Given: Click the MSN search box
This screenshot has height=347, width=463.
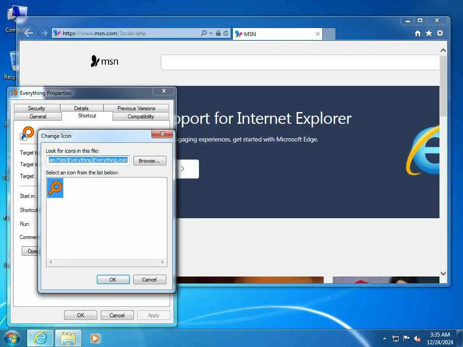Looking at the screenshot, I should pyautogui.click(x=300, y=62).
